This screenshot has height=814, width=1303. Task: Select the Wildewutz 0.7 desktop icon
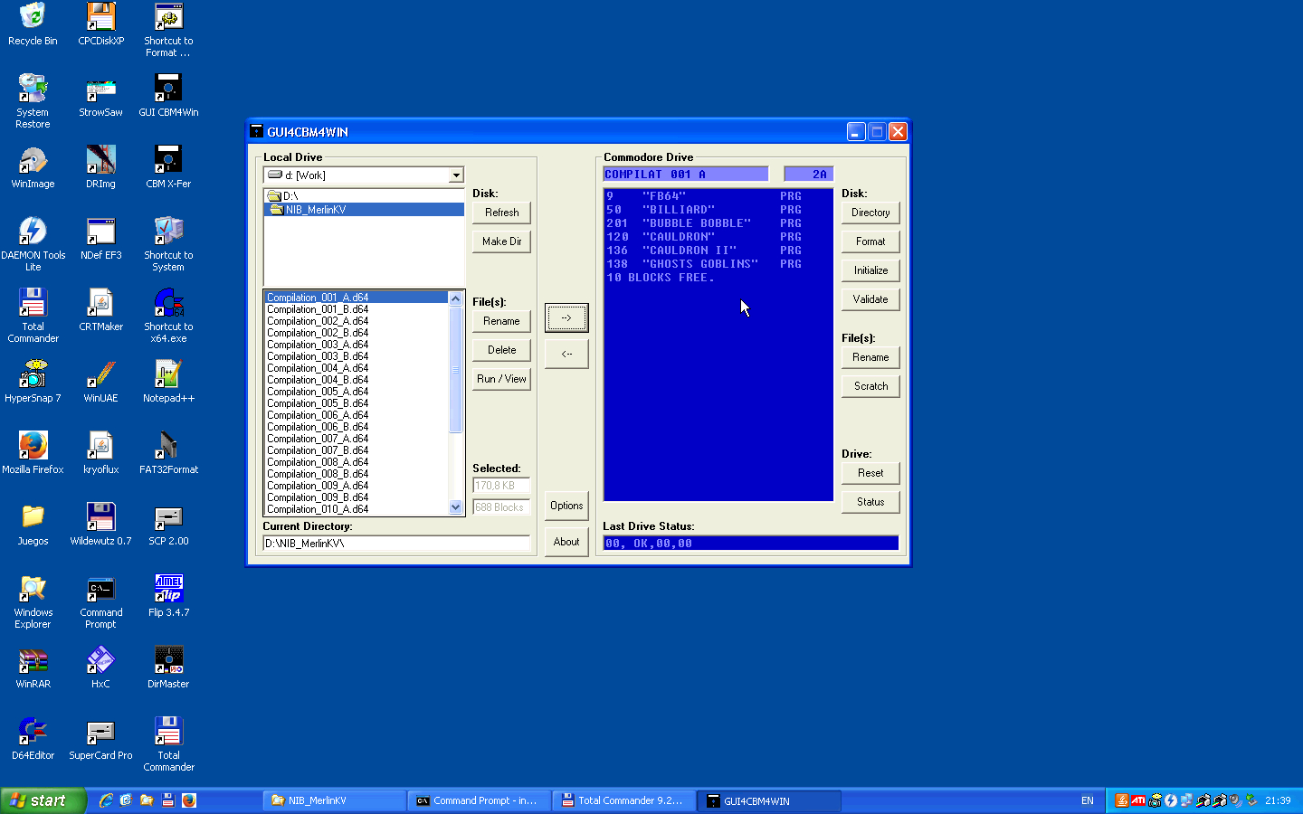coord(100,525)
